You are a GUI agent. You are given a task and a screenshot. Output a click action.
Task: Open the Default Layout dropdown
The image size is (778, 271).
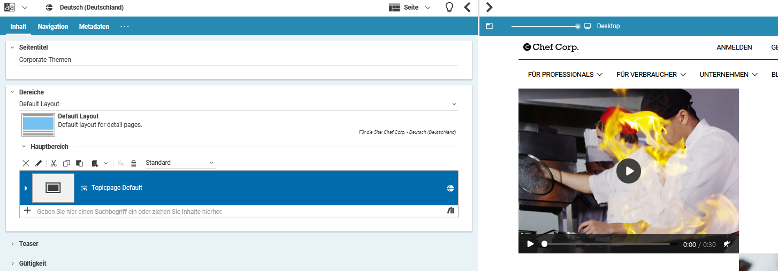239,104
